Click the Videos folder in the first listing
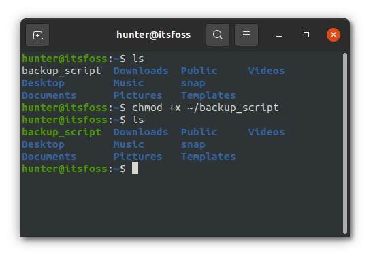This screenshot has width=373, height=262. (x=266, y=71)
